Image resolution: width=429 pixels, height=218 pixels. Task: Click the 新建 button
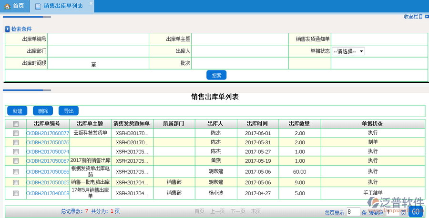[x=17, y=111]
